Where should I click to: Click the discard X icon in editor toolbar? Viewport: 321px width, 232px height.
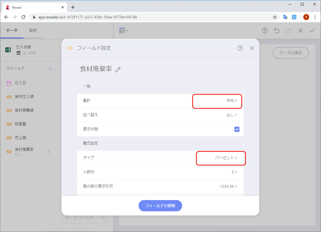300,31
